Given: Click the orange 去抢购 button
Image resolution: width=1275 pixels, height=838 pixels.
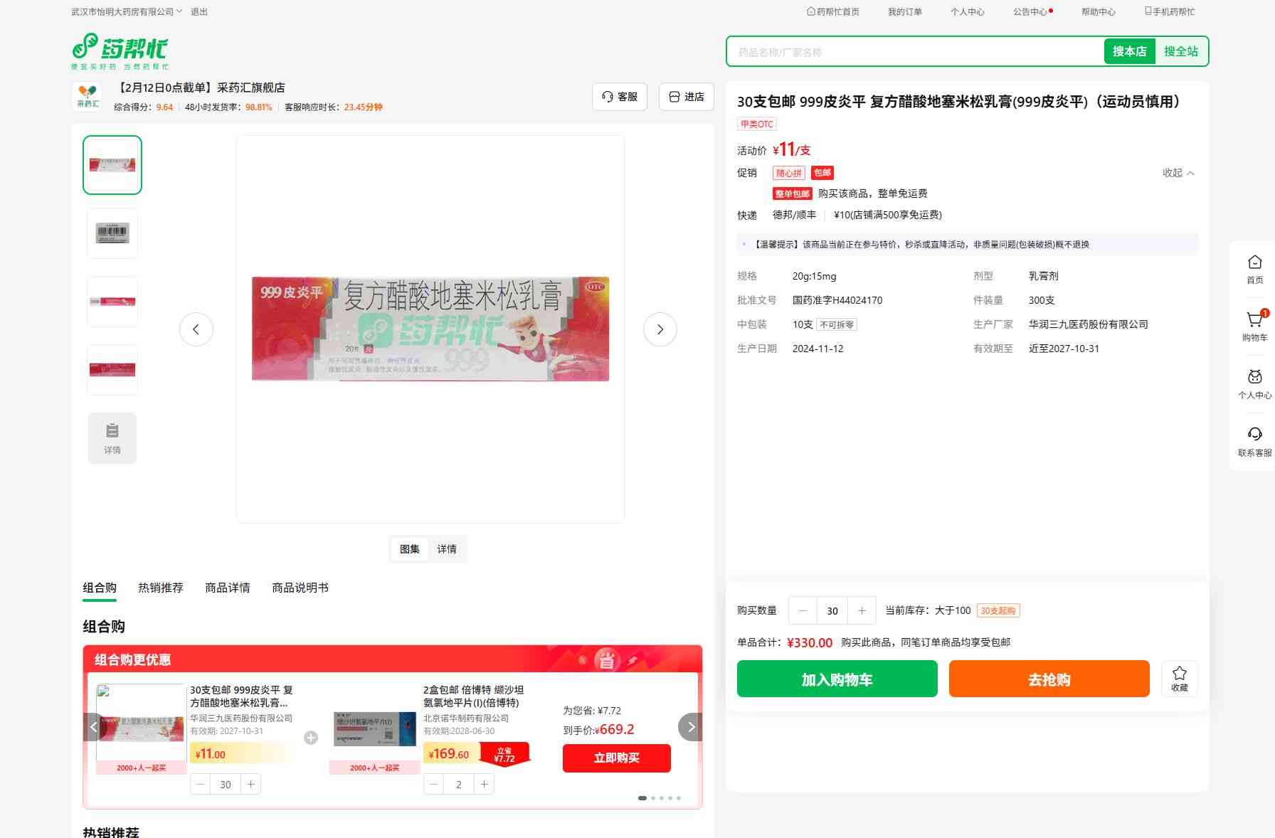Looking at the screenshot, I should (x=1049, y=679).
